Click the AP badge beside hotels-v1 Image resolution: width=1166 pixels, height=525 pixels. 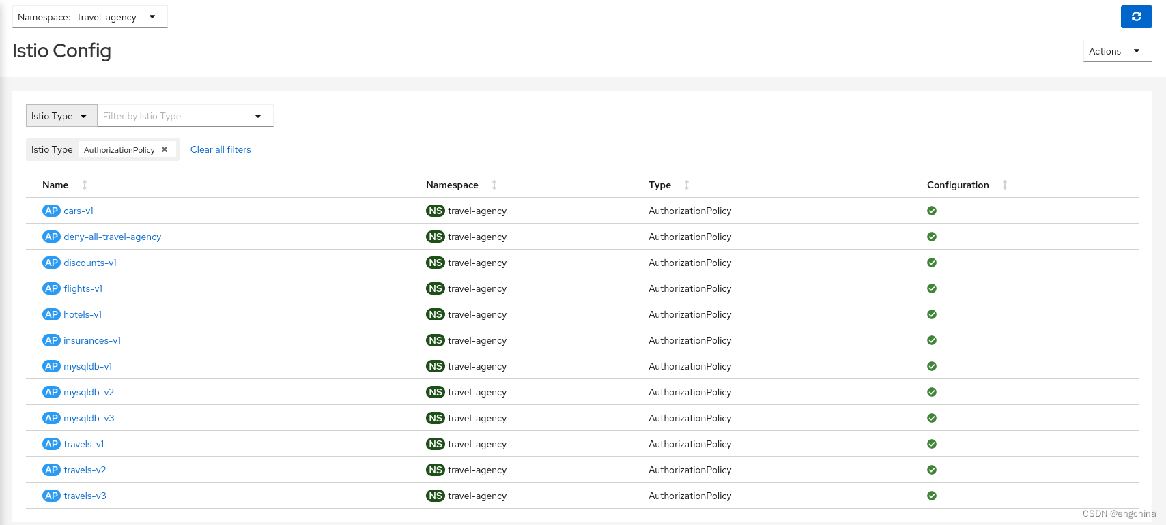pyautogui.click(x=51, y=314)
